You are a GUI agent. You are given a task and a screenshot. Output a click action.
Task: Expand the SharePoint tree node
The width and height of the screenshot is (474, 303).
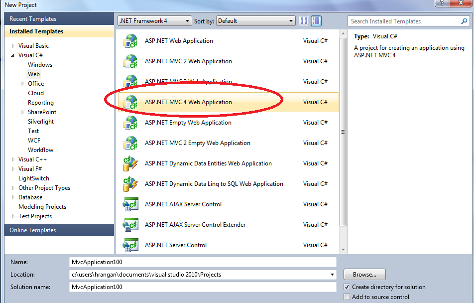click(x=23, y=112)
